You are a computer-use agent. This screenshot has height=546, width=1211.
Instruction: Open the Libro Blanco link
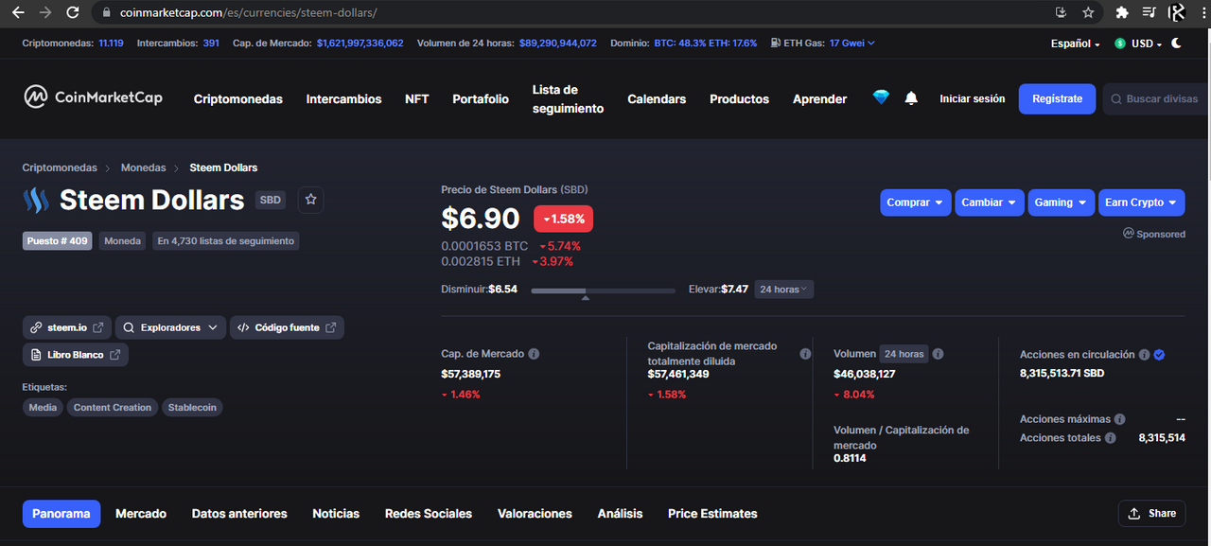[76, 355]
